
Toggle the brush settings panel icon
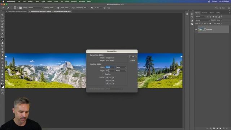(x=21, y=8)
